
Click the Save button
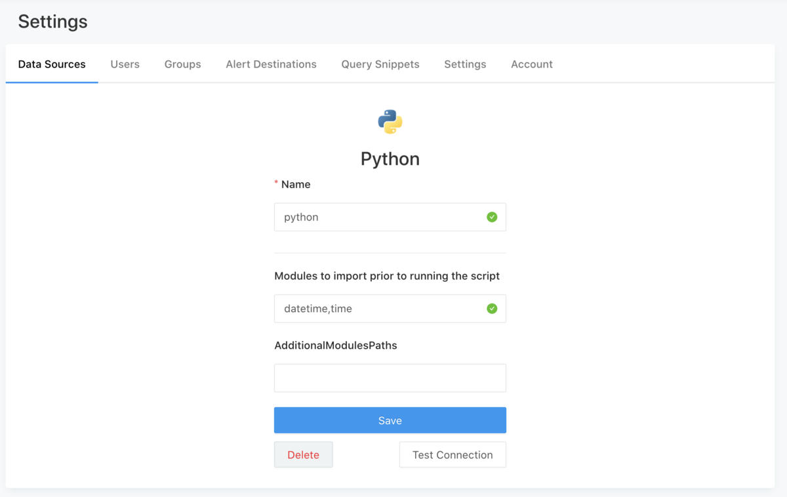coord(390,420)
